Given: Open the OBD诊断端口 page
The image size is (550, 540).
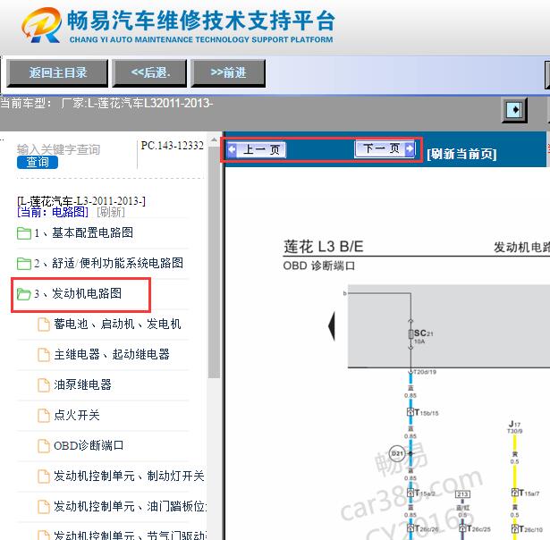Looking at the screenshot, I should click(x=89, y=445).
